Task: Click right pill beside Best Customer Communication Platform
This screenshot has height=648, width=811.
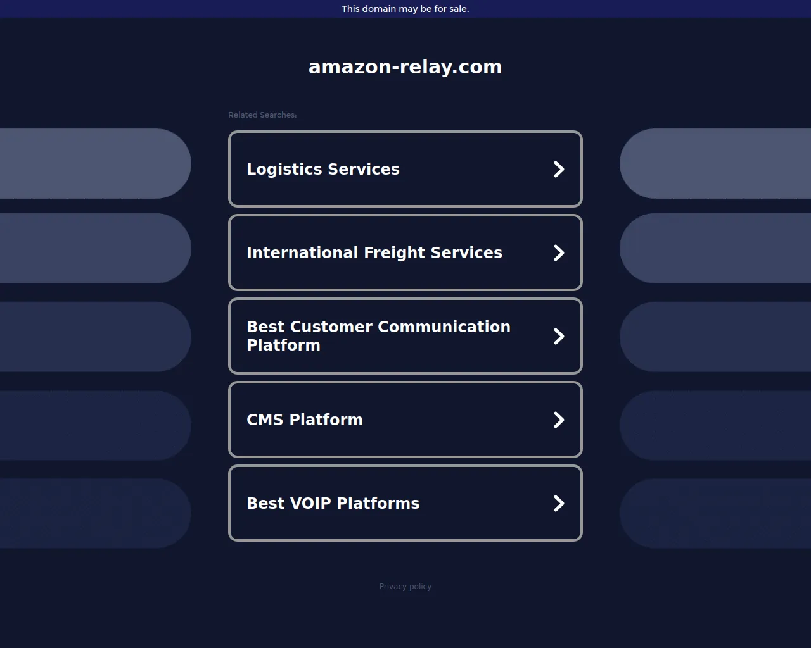Action: 716,337
